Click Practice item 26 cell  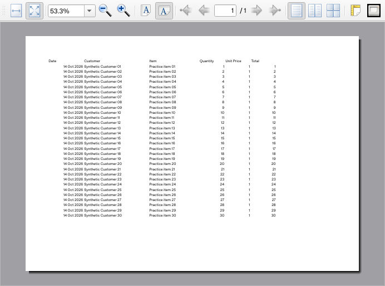pos(162,195)
